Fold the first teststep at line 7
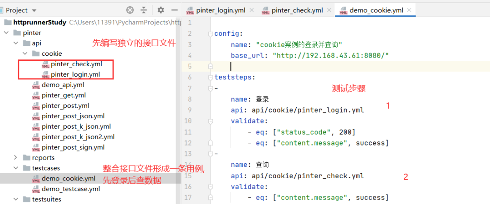The width and height of the screenshot is (490, 204). point(211,88)
